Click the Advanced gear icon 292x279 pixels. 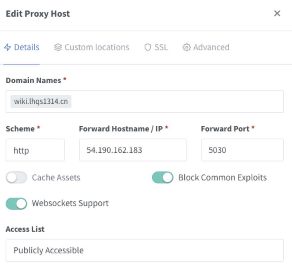[x=187, y=47]
